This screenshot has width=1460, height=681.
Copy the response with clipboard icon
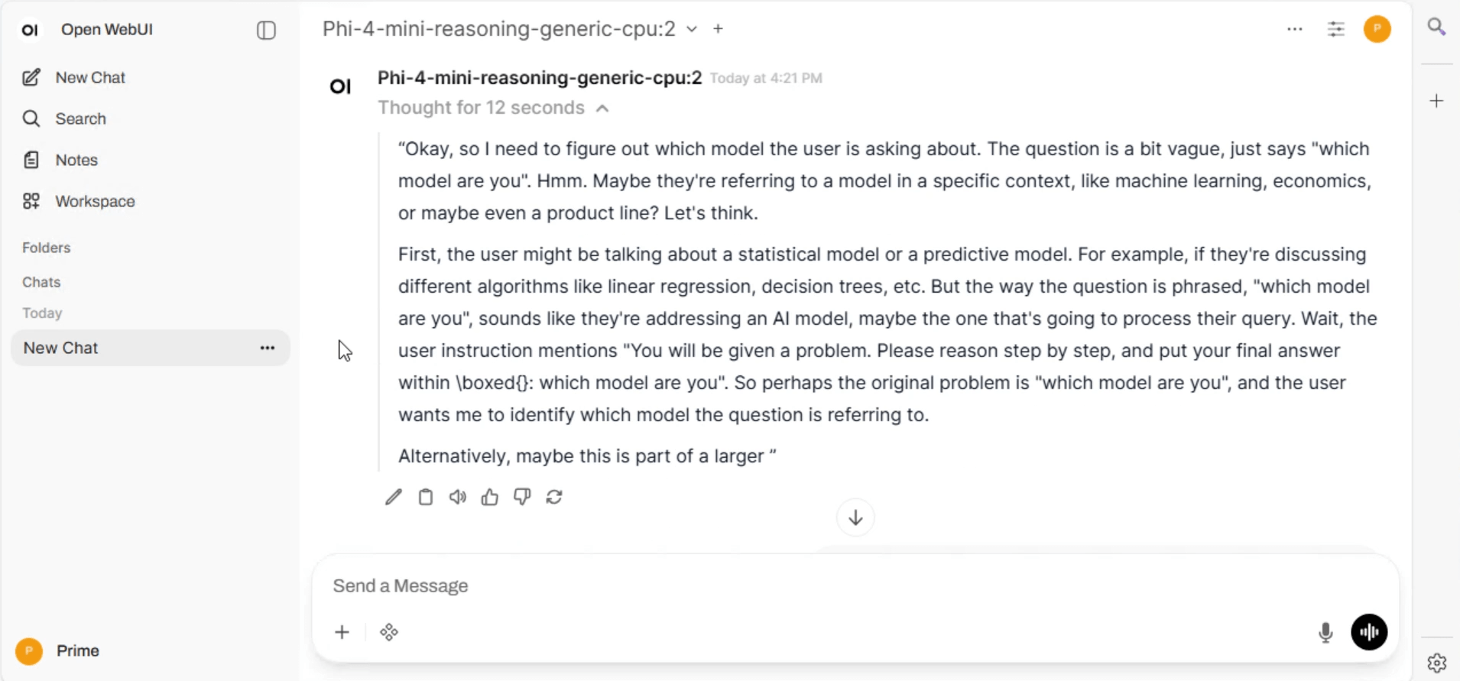click(426, 498)
